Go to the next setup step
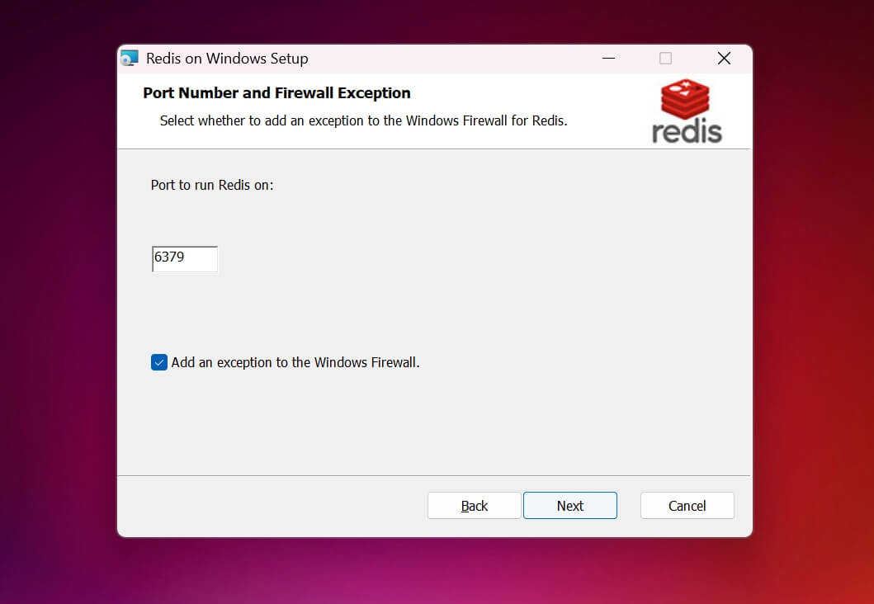The height and width of the screenshot is (604, 874). click(569, 505)
